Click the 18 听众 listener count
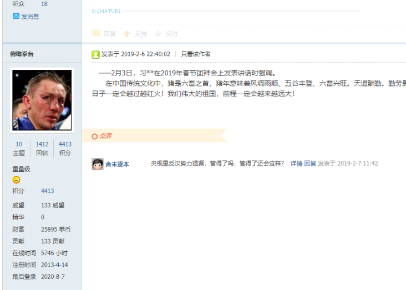Image resolution: width=406 pixels, height=290 pixels. click(x=44, y=4)
